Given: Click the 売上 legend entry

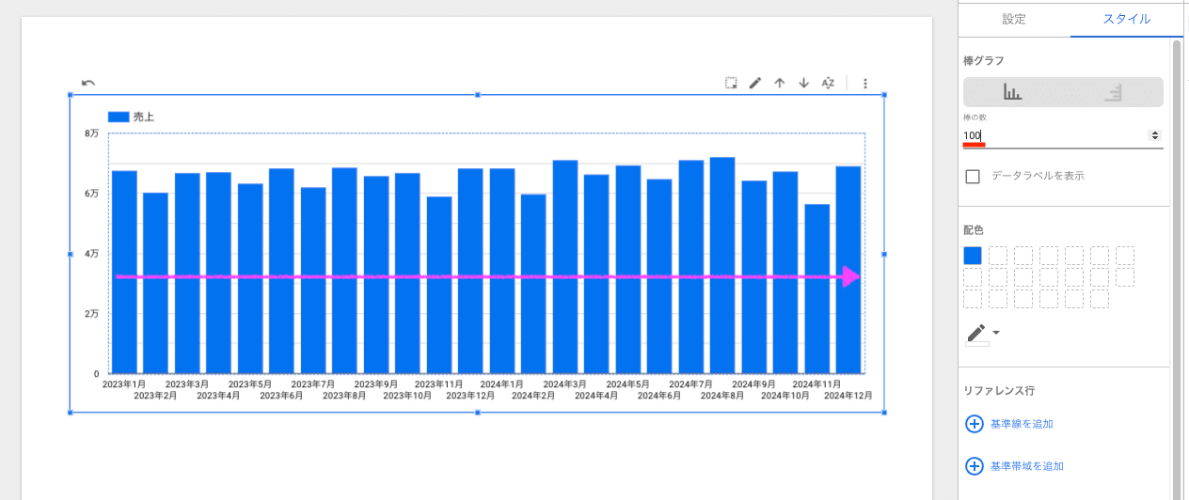Looking at the screenshot, I should [x=132, y=117].
